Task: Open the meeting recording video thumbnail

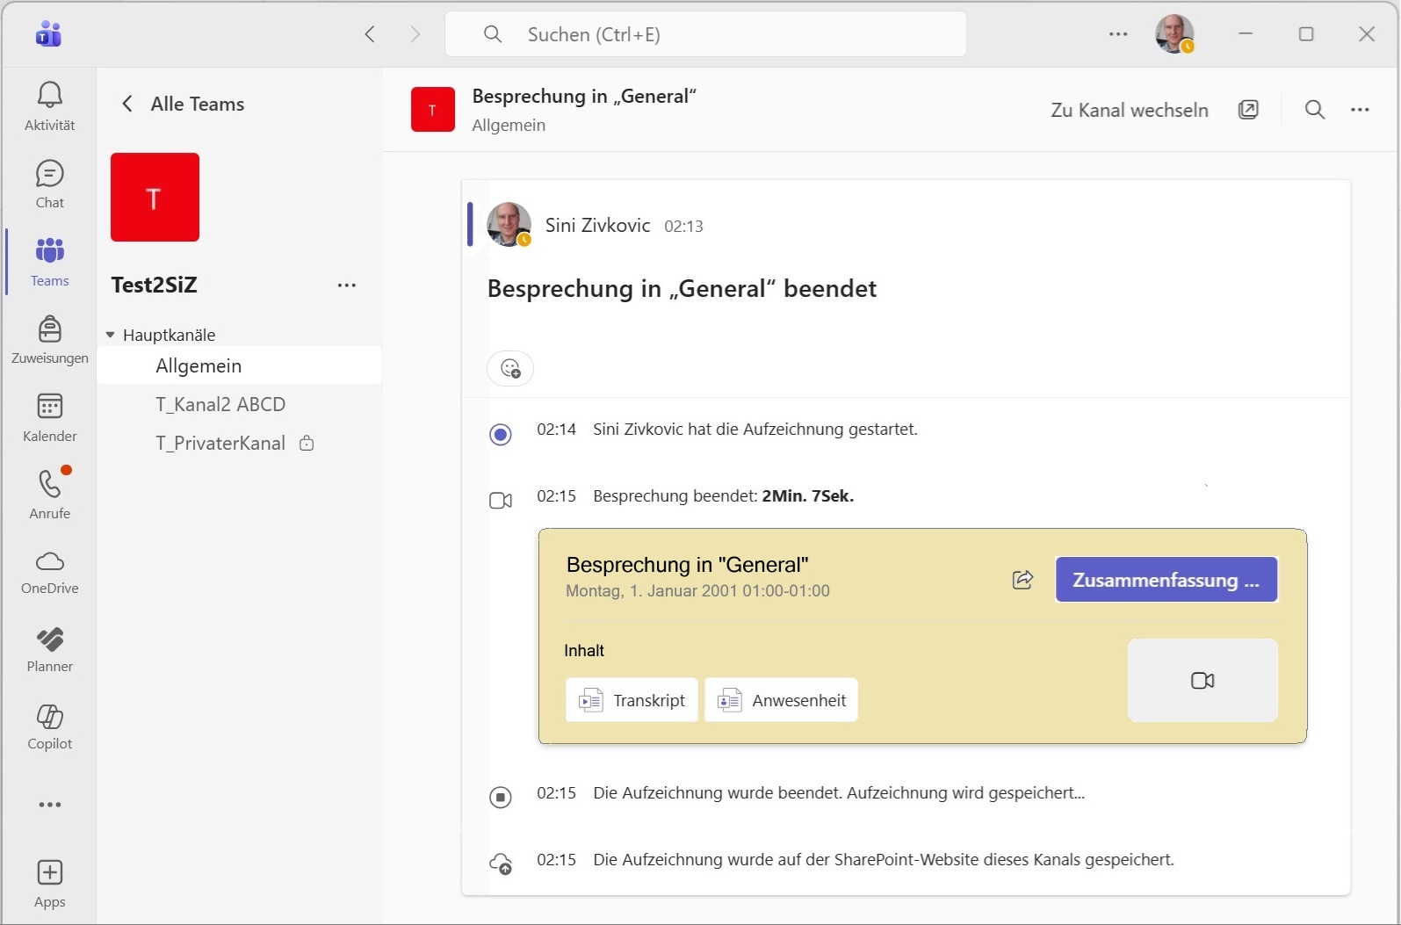Action: point(1202,681)
